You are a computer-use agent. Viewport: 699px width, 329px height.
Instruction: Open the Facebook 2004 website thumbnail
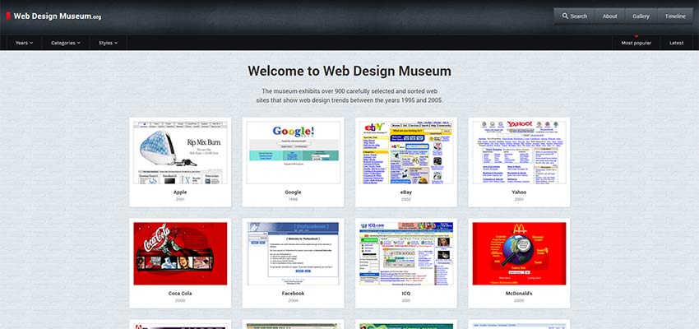click(x=294, y=253)
